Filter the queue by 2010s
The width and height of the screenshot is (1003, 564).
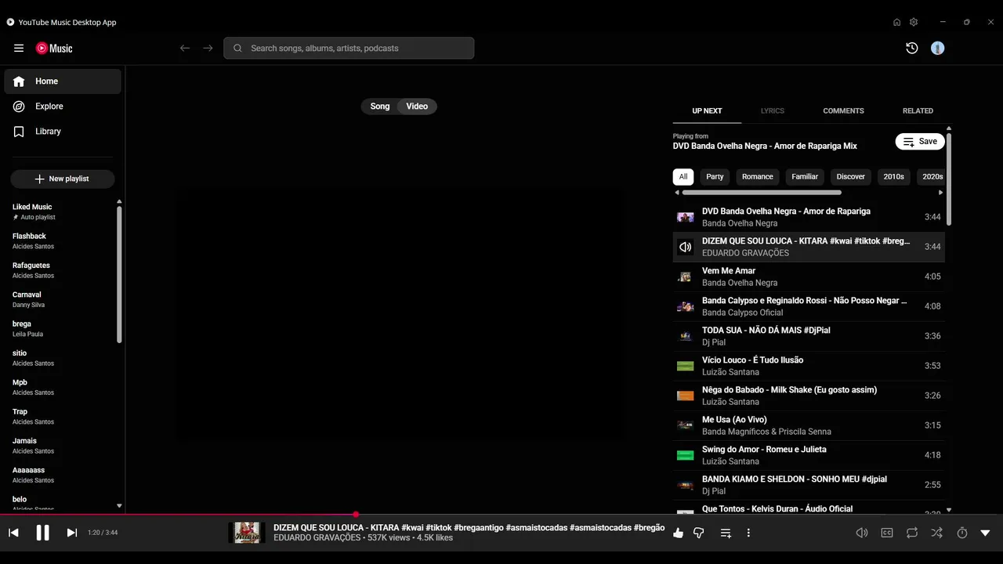(x=894, y=176)
